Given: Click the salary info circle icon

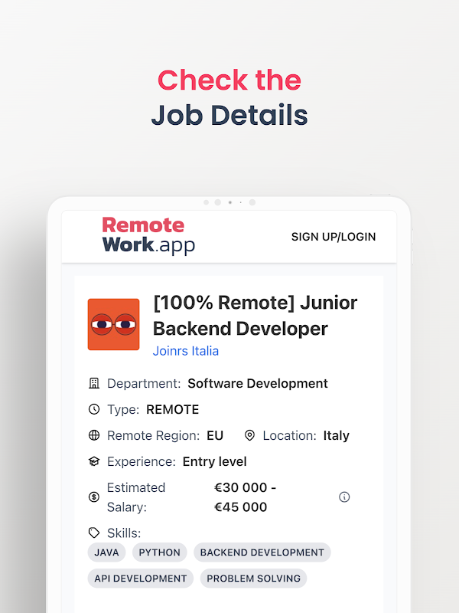Looking at the screenshot, I should [344, 497].
